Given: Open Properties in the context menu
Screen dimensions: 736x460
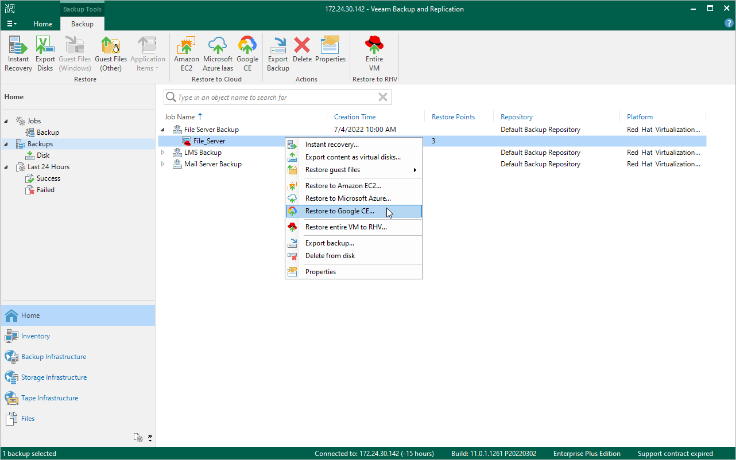Looking at the screenshot, I should point(354,272).
